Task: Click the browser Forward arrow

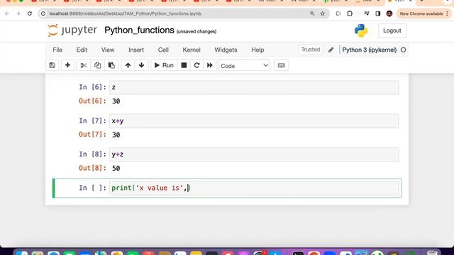Action: click(18, 13)
